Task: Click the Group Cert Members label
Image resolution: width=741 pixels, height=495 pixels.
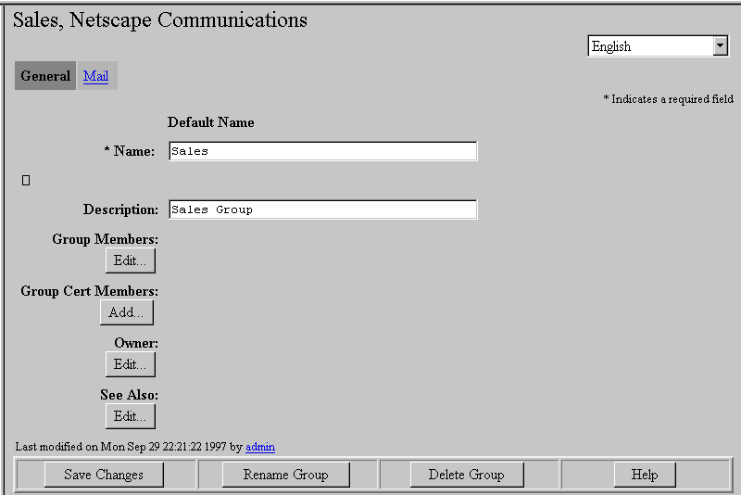Action: point(89,291)
